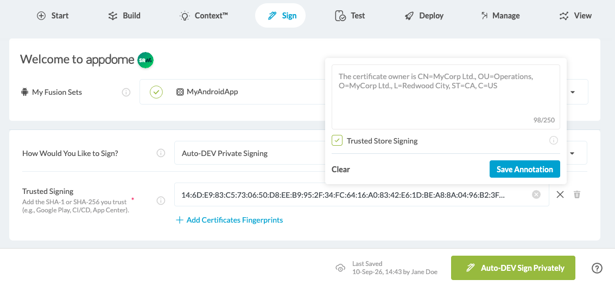Open the Start tab
The height and width of the screenshot is (286, 615).
pyautogui.click(x=53, y=16)
